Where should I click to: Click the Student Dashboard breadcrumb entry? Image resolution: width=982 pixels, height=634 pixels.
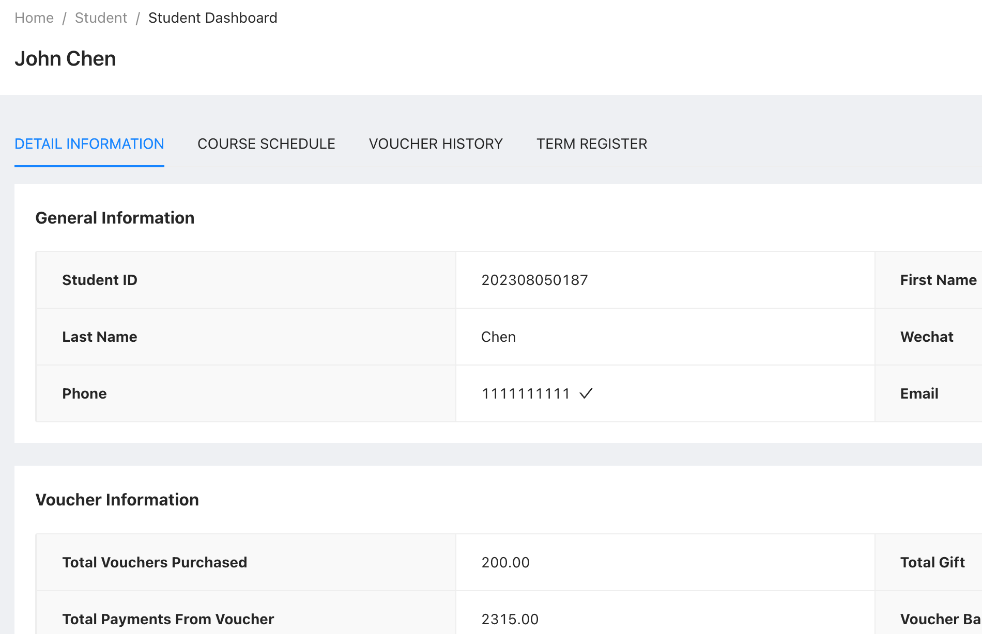[x=212, y=17]
